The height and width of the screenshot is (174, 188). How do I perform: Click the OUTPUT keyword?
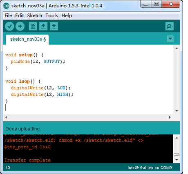coord(52,62)
